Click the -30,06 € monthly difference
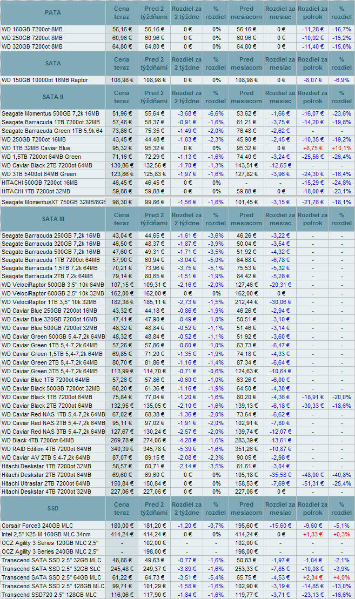 [280, 302]
